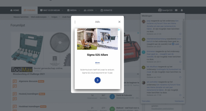The image size is (206, 111).
Task: Click the notifications bell icon
Action: 182,10
